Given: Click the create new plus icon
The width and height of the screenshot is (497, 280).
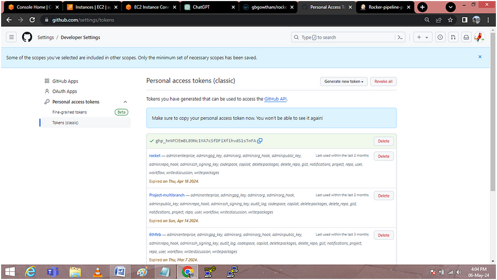Looking at the screenshot, I should click(x=419, y=37).
